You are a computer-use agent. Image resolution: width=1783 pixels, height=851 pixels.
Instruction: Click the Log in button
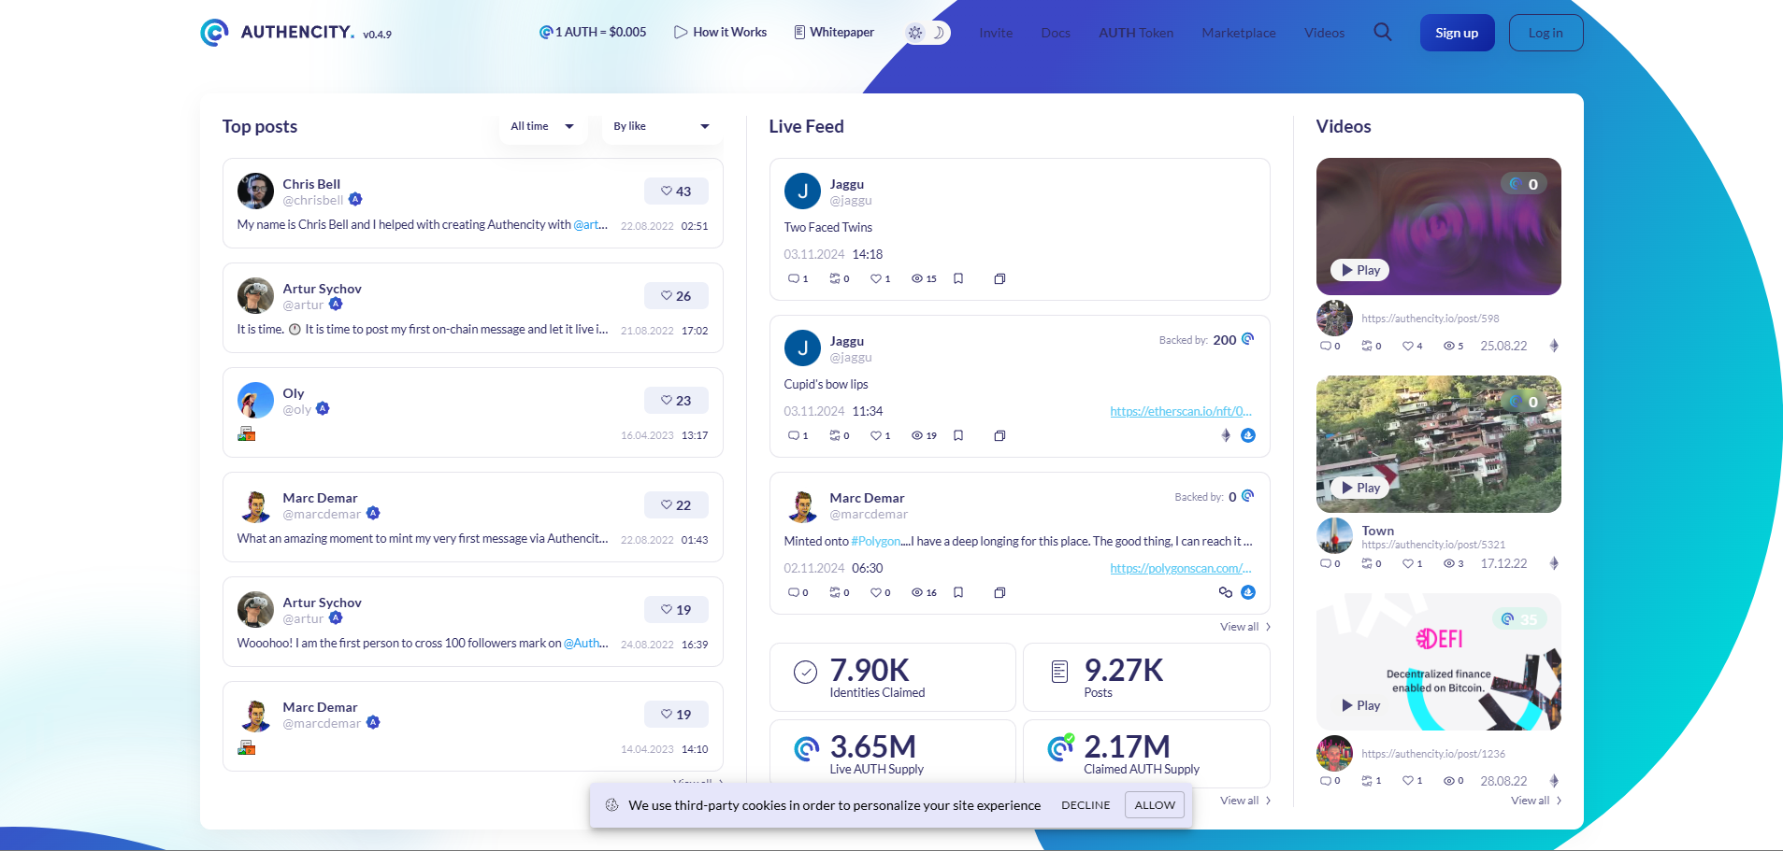(1546, 33)
